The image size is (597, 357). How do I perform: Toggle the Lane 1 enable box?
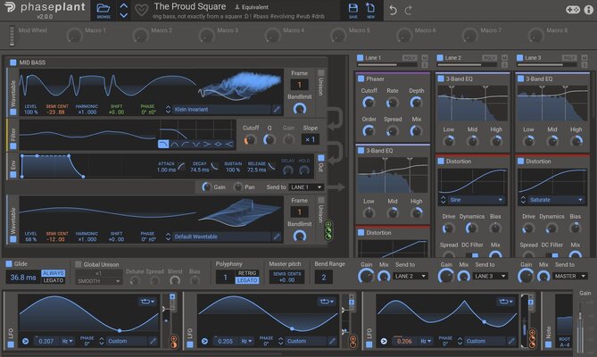coord(361,58)
